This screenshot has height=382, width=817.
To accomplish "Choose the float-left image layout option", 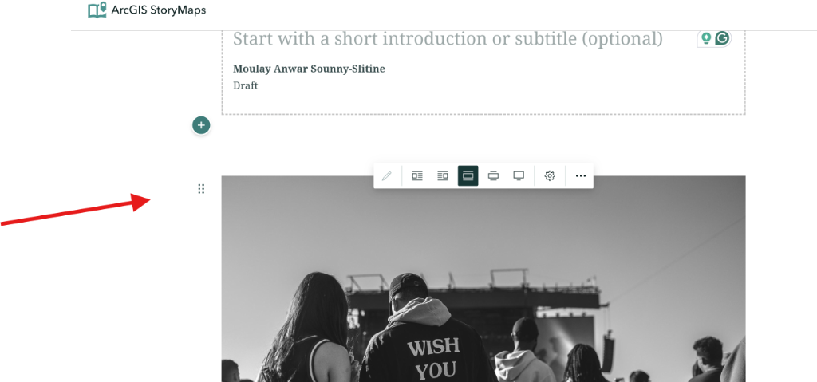I will pos(417,175).
